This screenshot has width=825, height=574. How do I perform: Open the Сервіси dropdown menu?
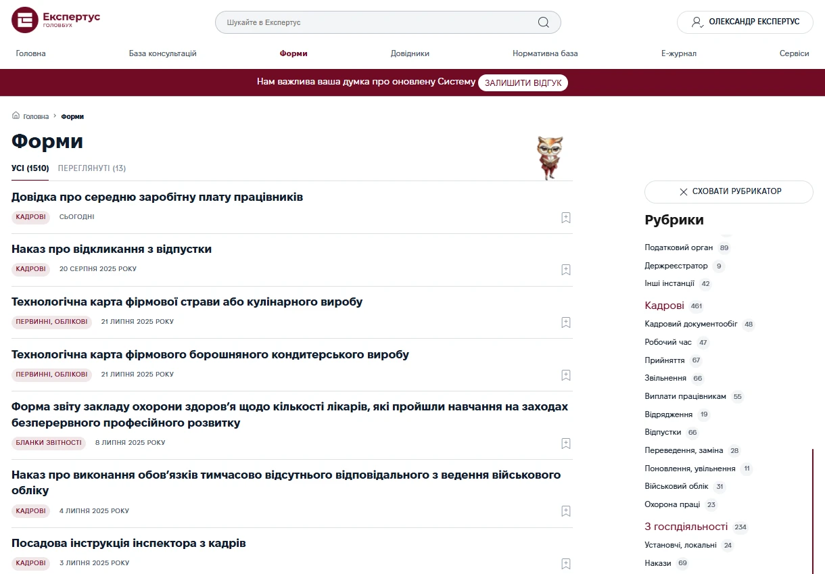tap(795, 53)
